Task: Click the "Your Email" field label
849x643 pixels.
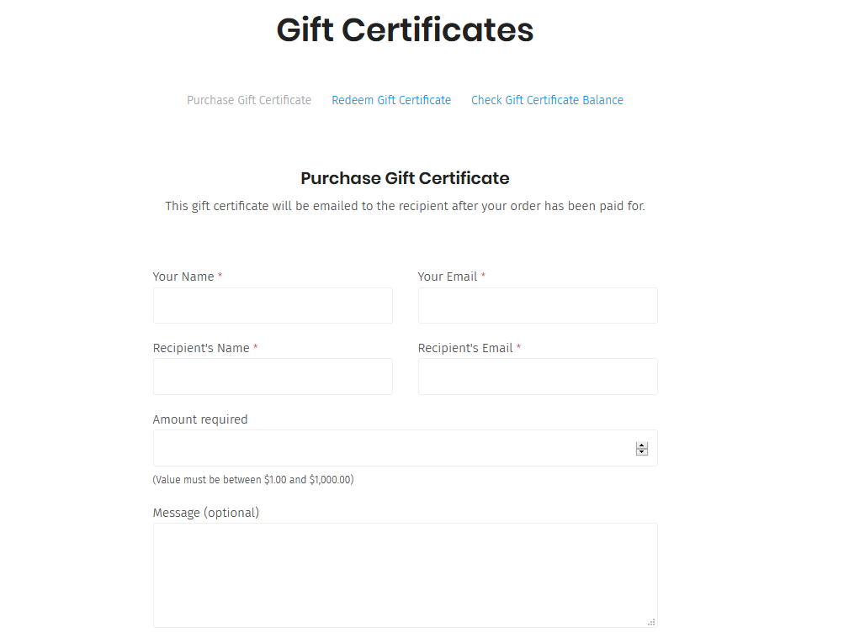Action: 448,277
